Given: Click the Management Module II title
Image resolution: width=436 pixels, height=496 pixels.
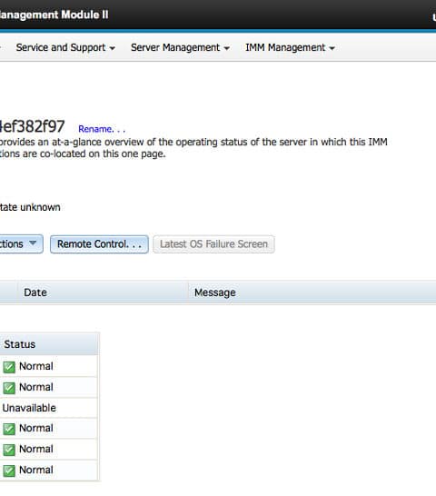Looking at the screenshot, I should coord(54,15).
